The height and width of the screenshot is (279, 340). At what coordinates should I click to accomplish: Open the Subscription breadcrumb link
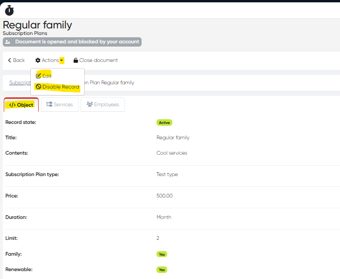tap(20, 83)
